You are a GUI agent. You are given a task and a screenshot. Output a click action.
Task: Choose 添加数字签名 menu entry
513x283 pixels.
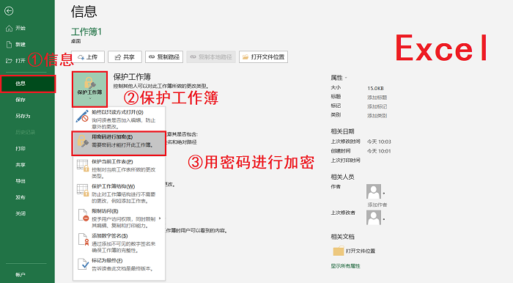click(x=119, y=243)
